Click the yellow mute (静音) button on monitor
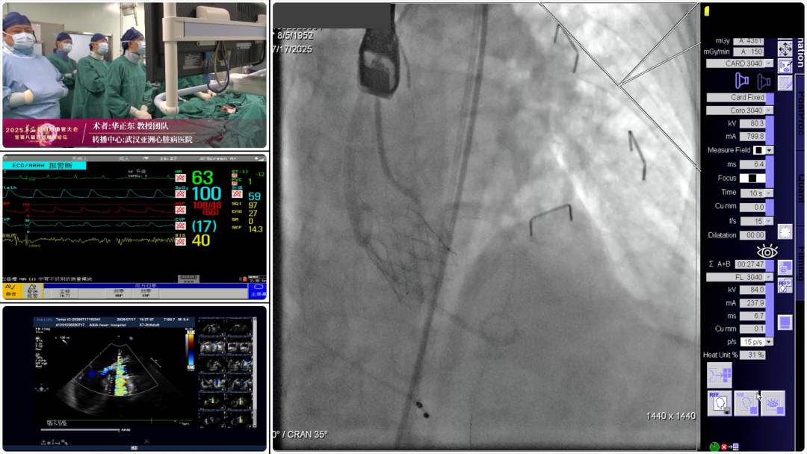 pyautogui.click(x=10, y=291)
